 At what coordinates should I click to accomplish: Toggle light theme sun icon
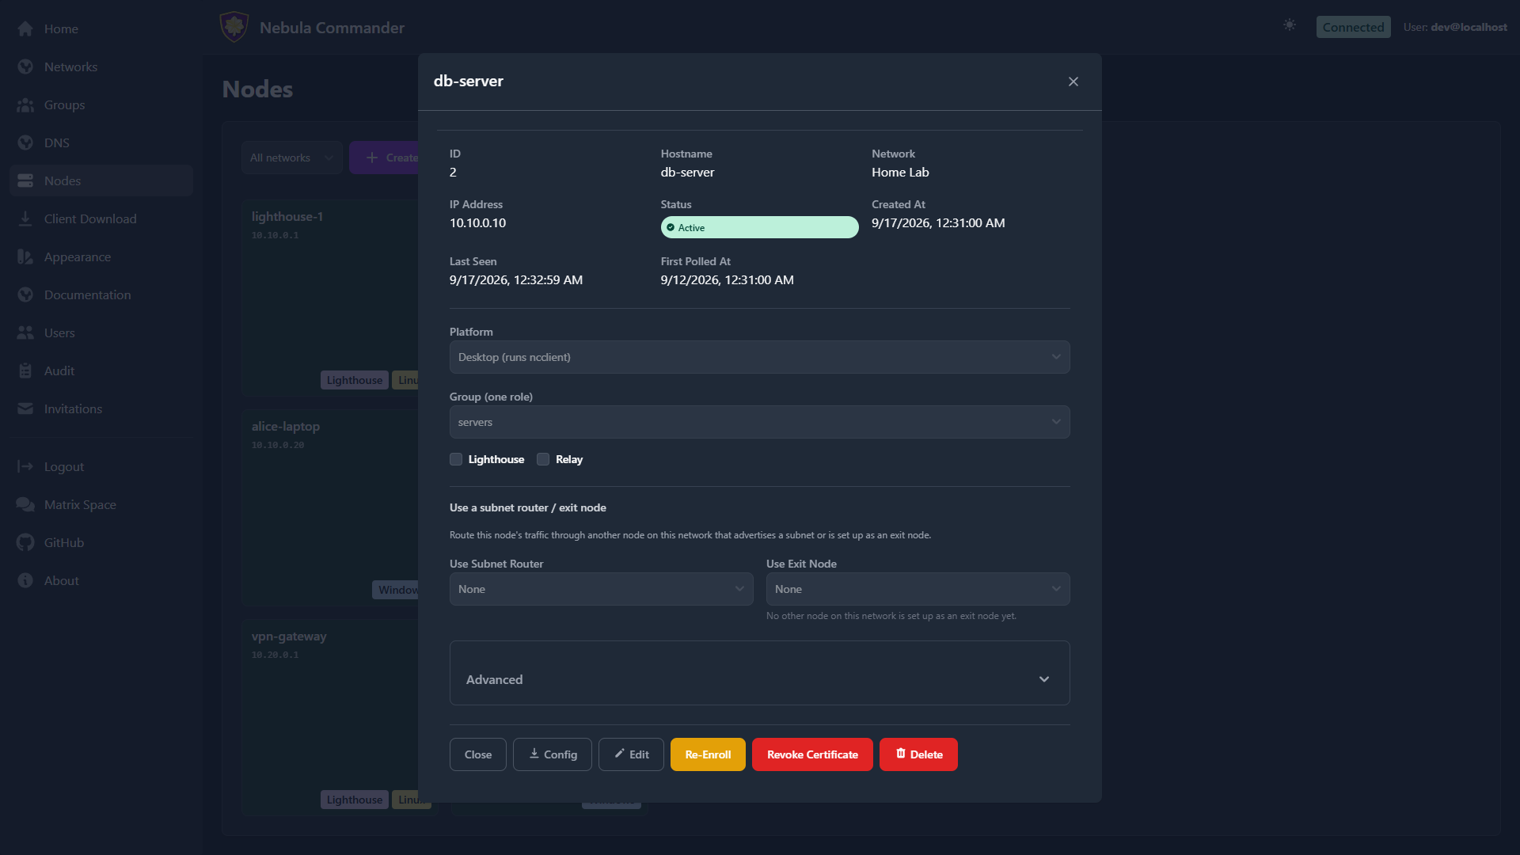click(1290, 25)
